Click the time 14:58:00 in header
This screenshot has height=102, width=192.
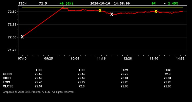point(122,3)
